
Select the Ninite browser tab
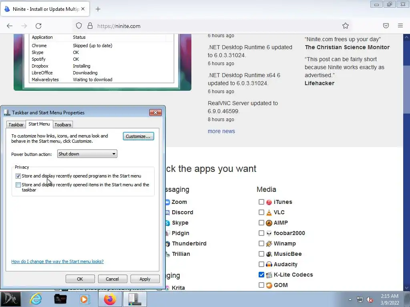coord(45,9)
